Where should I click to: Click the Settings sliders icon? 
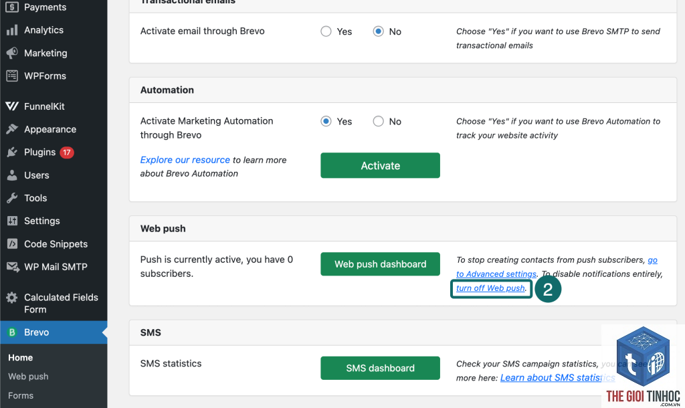tap(12, 221)
